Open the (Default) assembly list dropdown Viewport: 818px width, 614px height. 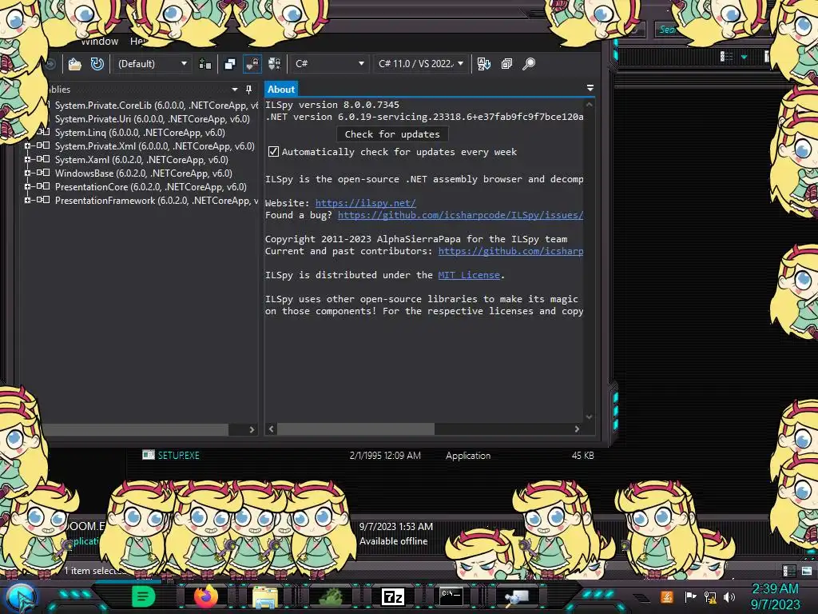[x=152, y=64]
